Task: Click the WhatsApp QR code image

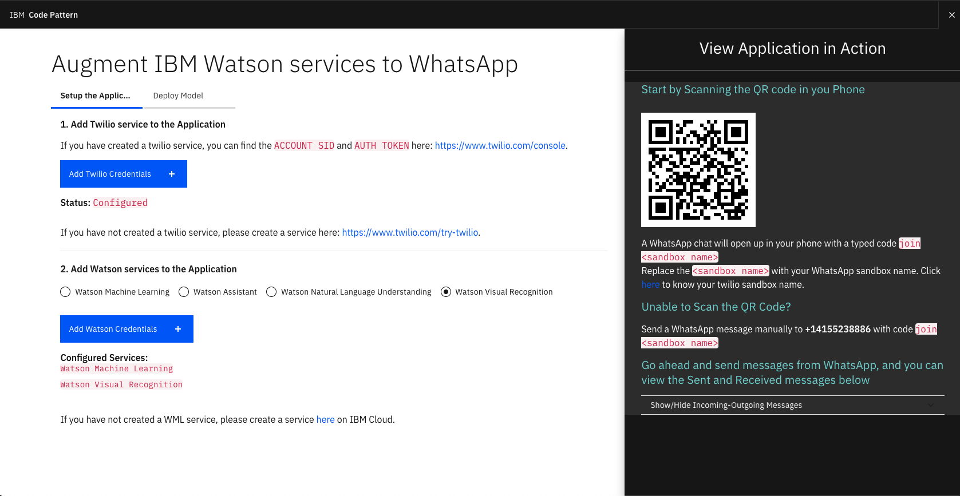Action: click(698, 170)
